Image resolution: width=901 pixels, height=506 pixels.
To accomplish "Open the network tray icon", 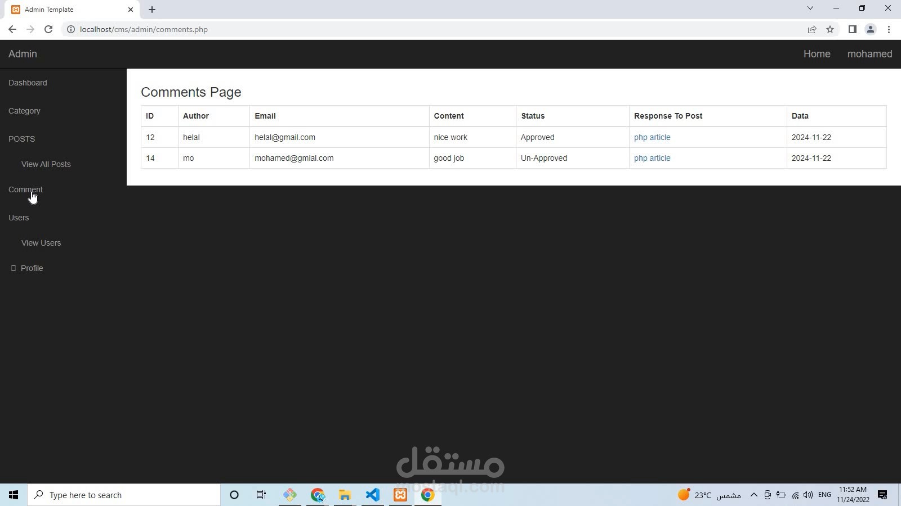I will 795,495.
